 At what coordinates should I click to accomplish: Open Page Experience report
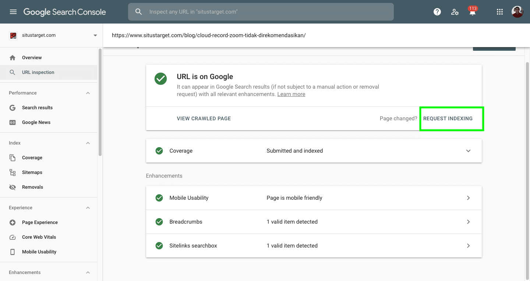[49, 223]
